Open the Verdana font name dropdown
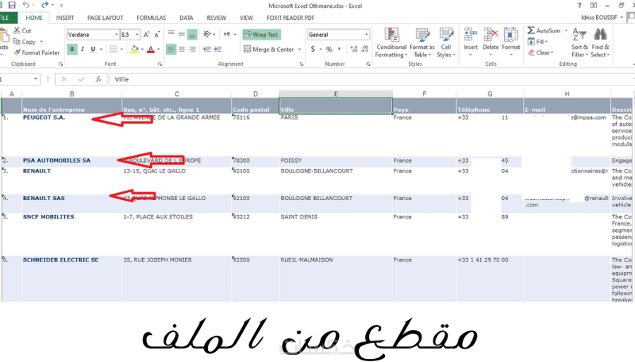 pos(116,35)
